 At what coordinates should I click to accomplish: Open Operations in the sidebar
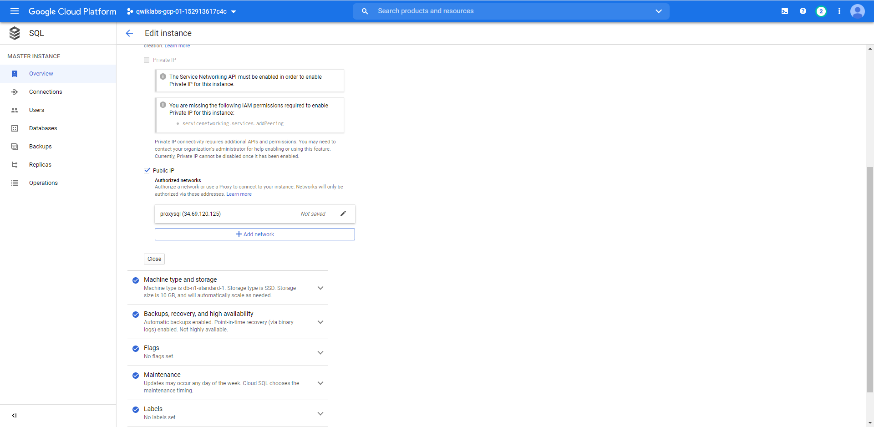(x=58, y=183)
